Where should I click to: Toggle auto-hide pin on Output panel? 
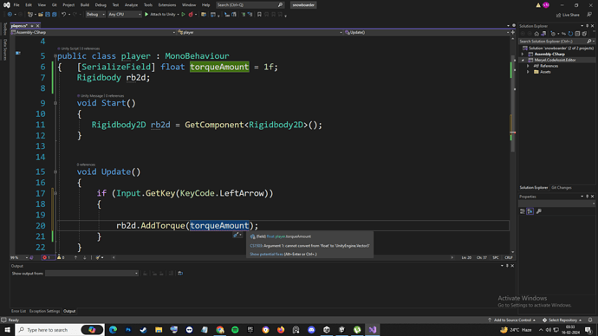[507, 266]
